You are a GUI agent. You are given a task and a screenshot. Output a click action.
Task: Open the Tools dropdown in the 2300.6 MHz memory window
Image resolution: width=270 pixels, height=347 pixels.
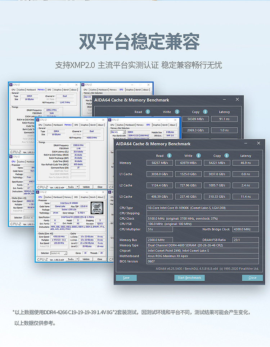(x=77, y=187)
